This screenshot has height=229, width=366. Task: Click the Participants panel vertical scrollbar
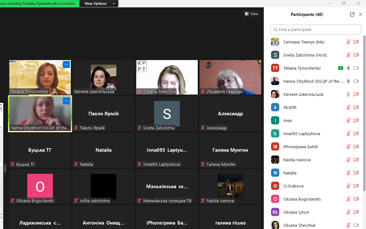364,113
